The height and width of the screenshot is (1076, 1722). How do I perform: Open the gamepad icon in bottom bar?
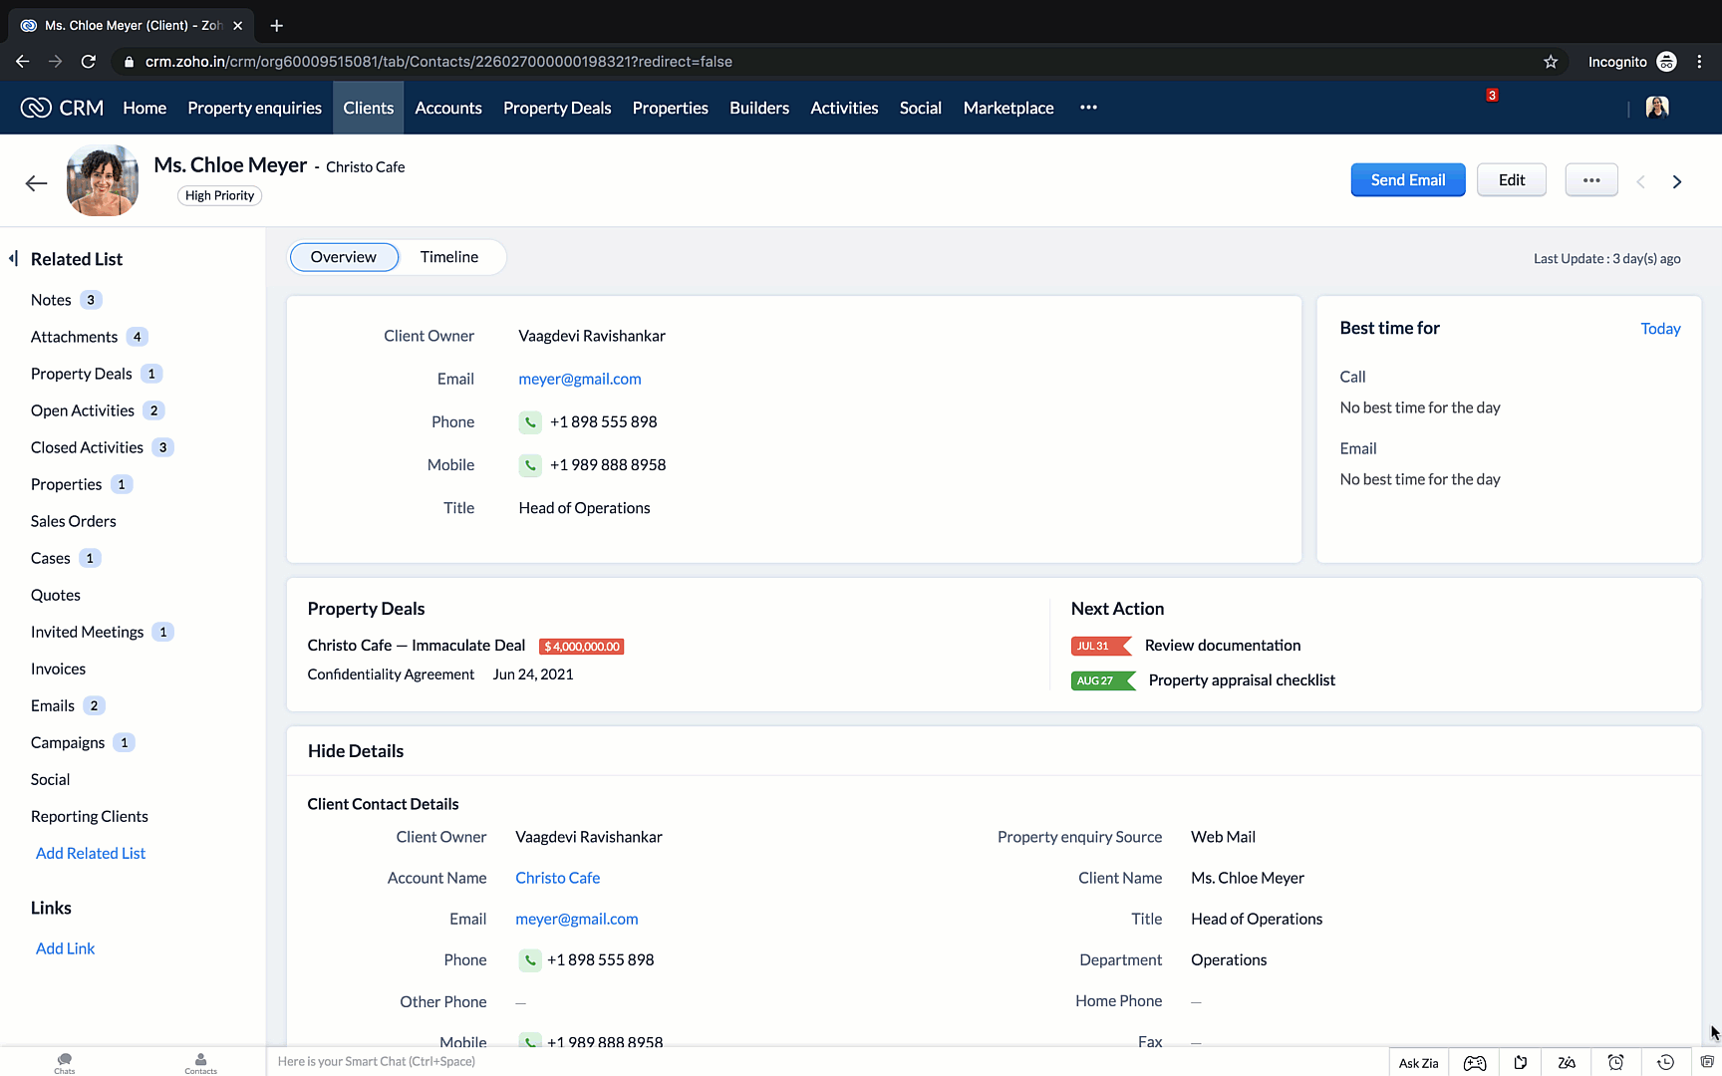1474,1063
